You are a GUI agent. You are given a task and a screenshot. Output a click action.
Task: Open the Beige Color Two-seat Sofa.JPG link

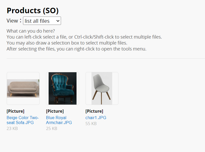click(23, 120)
